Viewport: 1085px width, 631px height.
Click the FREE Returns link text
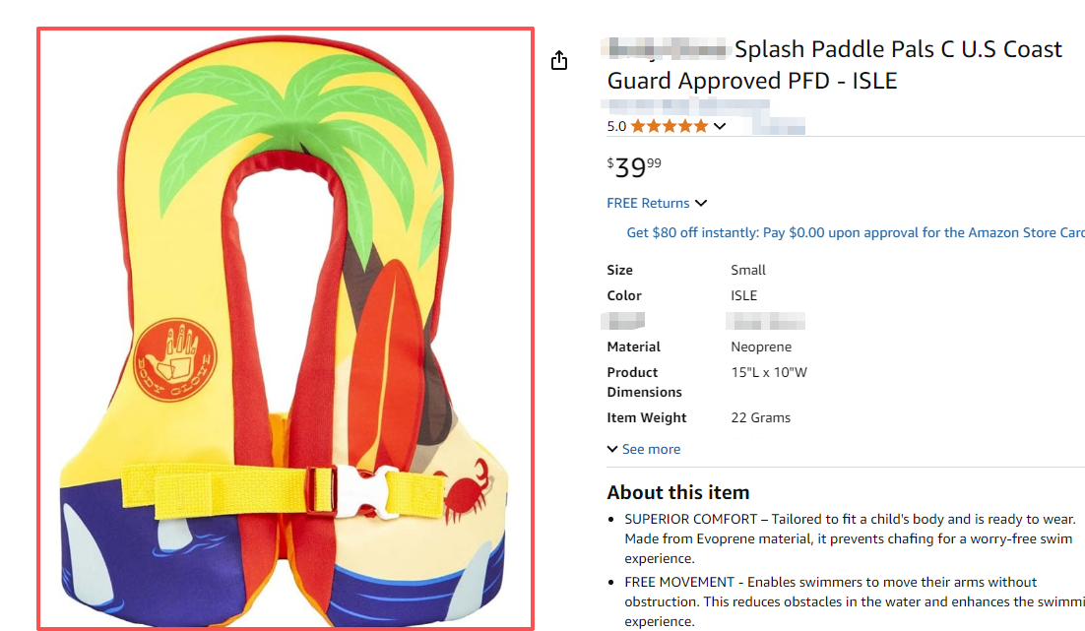648,204
